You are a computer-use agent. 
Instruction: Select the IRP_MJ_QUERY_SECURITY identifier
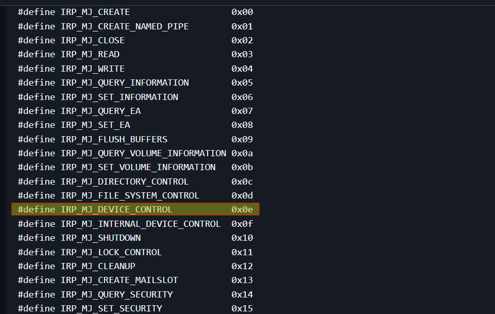click(x=117, y=294)
